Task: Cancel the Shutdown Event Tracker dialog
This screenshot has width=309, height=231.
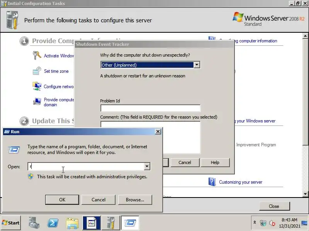Action: click(185, 162)
